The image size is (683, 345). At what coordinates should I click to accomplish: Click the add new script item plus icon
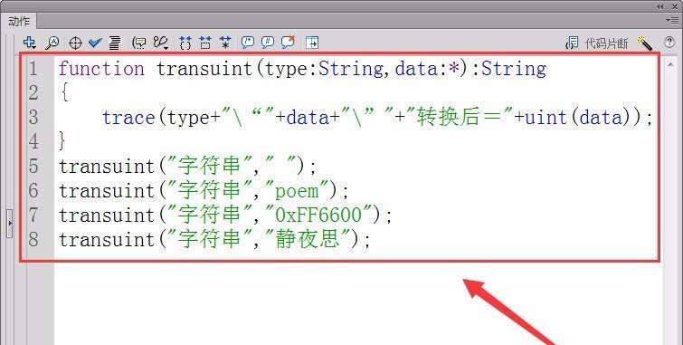[x=29, y=43]
